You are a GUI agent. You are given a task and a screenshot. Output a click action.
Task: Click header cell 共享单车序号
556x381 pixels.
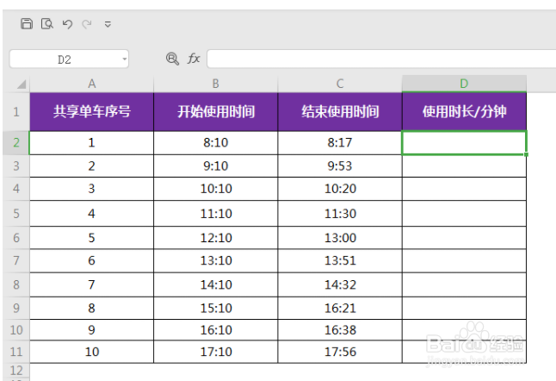(92, 112)
